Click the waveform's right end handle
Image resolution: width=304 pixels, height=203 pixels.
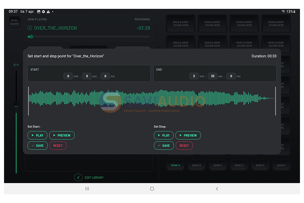coord(275,101)
